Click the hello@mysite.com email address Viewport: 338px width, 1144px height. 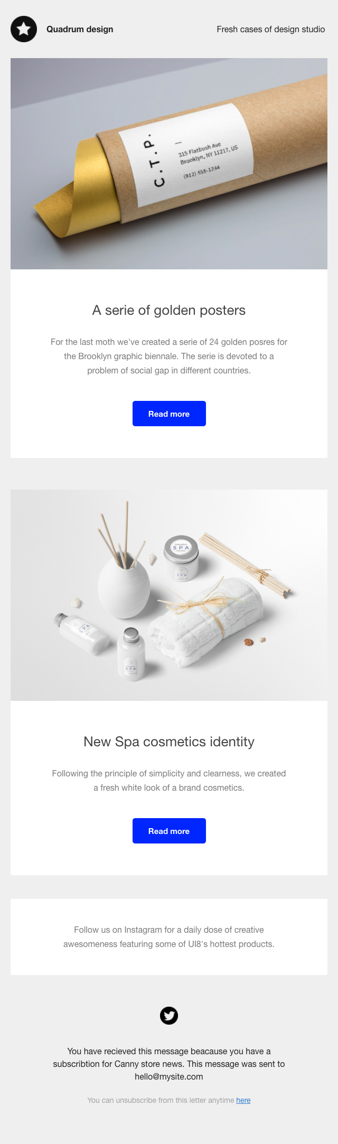(x=169, y=1076)
